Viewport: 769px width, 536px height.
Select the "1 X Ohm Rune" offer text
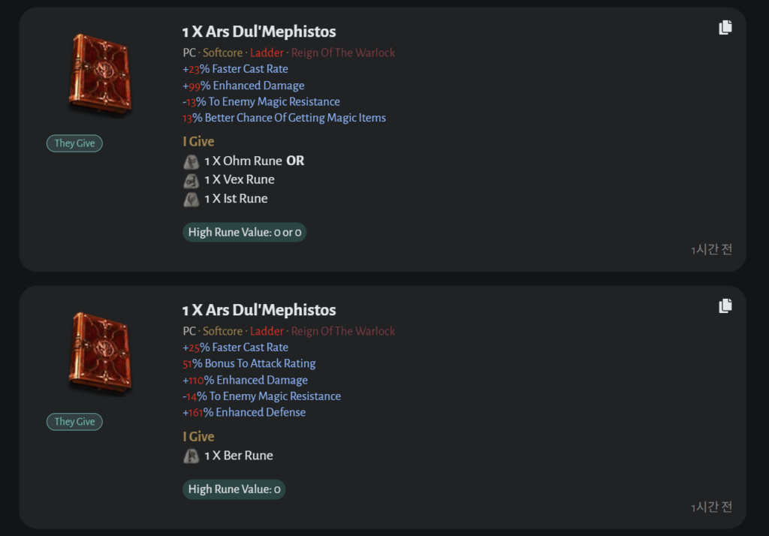click(x=243, y=161)
